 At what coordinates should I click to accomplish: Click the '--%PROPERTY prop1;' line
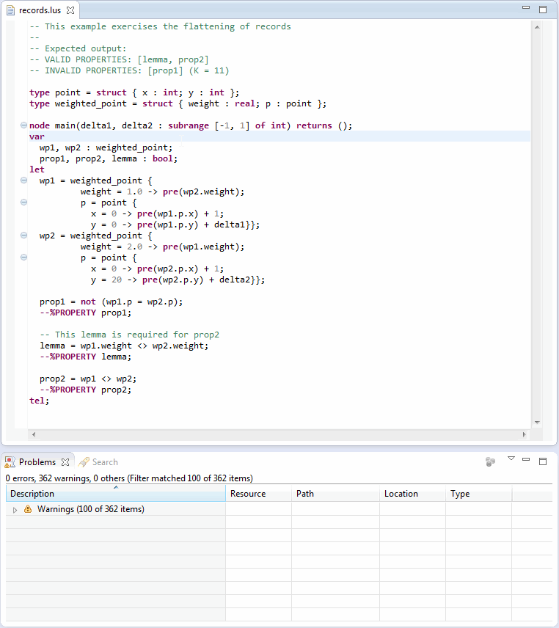pos(85,313)
